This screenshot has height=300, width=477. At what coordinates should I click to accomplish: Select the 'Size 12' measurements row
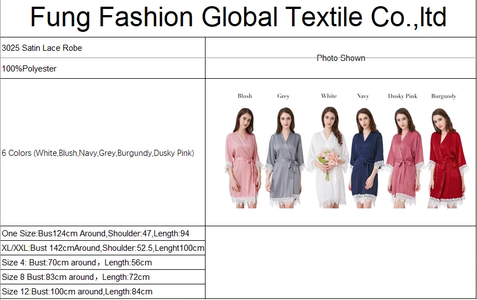pyautogui.click(x=103, y=292)
